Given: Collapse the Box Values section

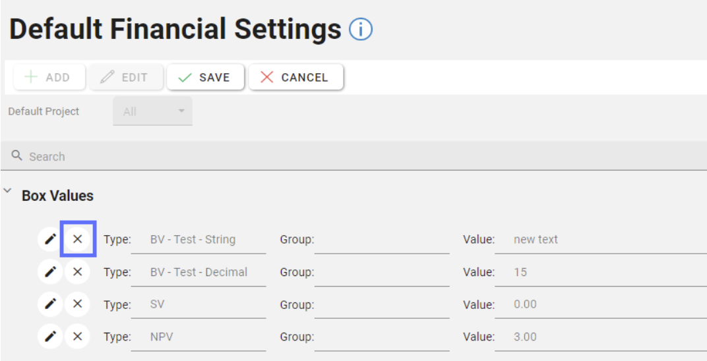Looking at the screenshot, I should 8,192.
